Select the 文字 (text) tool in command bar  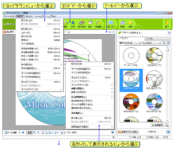click(73, 24)
